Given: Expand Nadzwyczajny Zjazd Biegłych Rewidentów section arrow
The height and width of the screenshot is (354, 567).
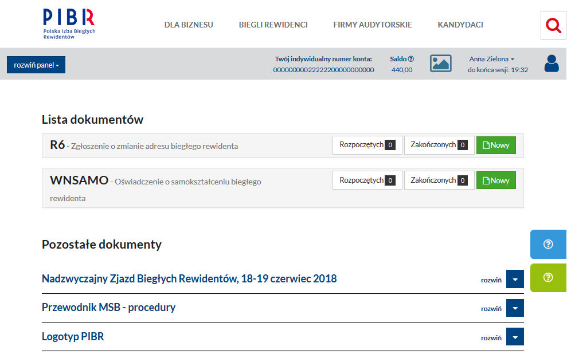Looking at the screenshot, I should click(x=515, y=280).
